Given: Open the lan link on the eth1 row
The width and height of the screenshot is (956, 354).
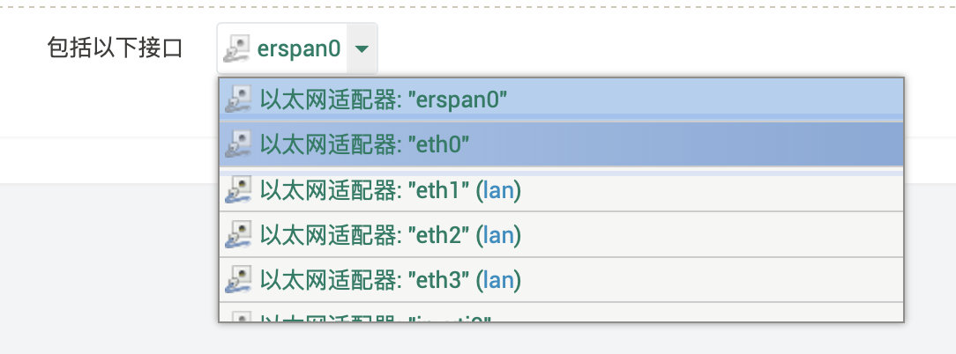Looking at the screenshot, I should point(498,189).
